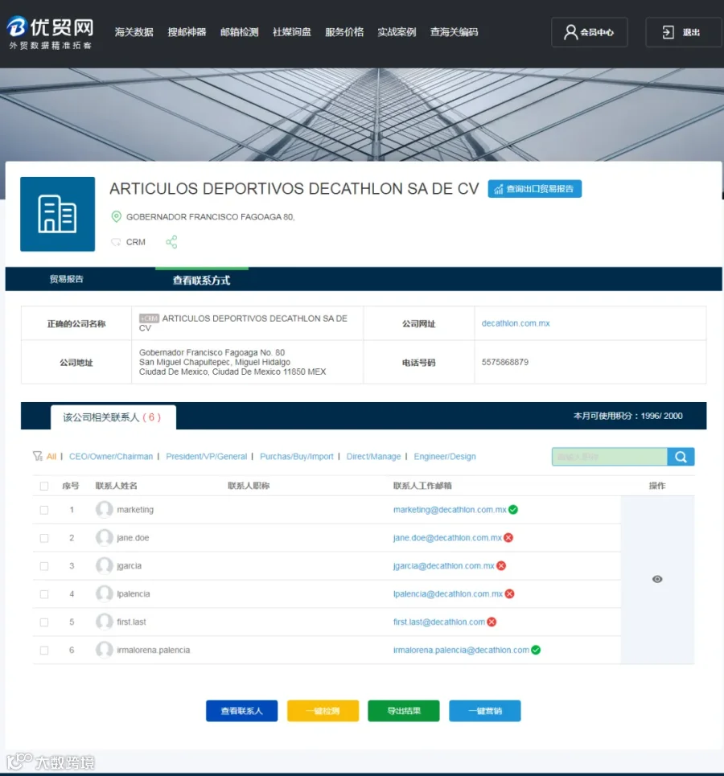Open 邮箱检测 in the top navigation

[x=239, y=32]
